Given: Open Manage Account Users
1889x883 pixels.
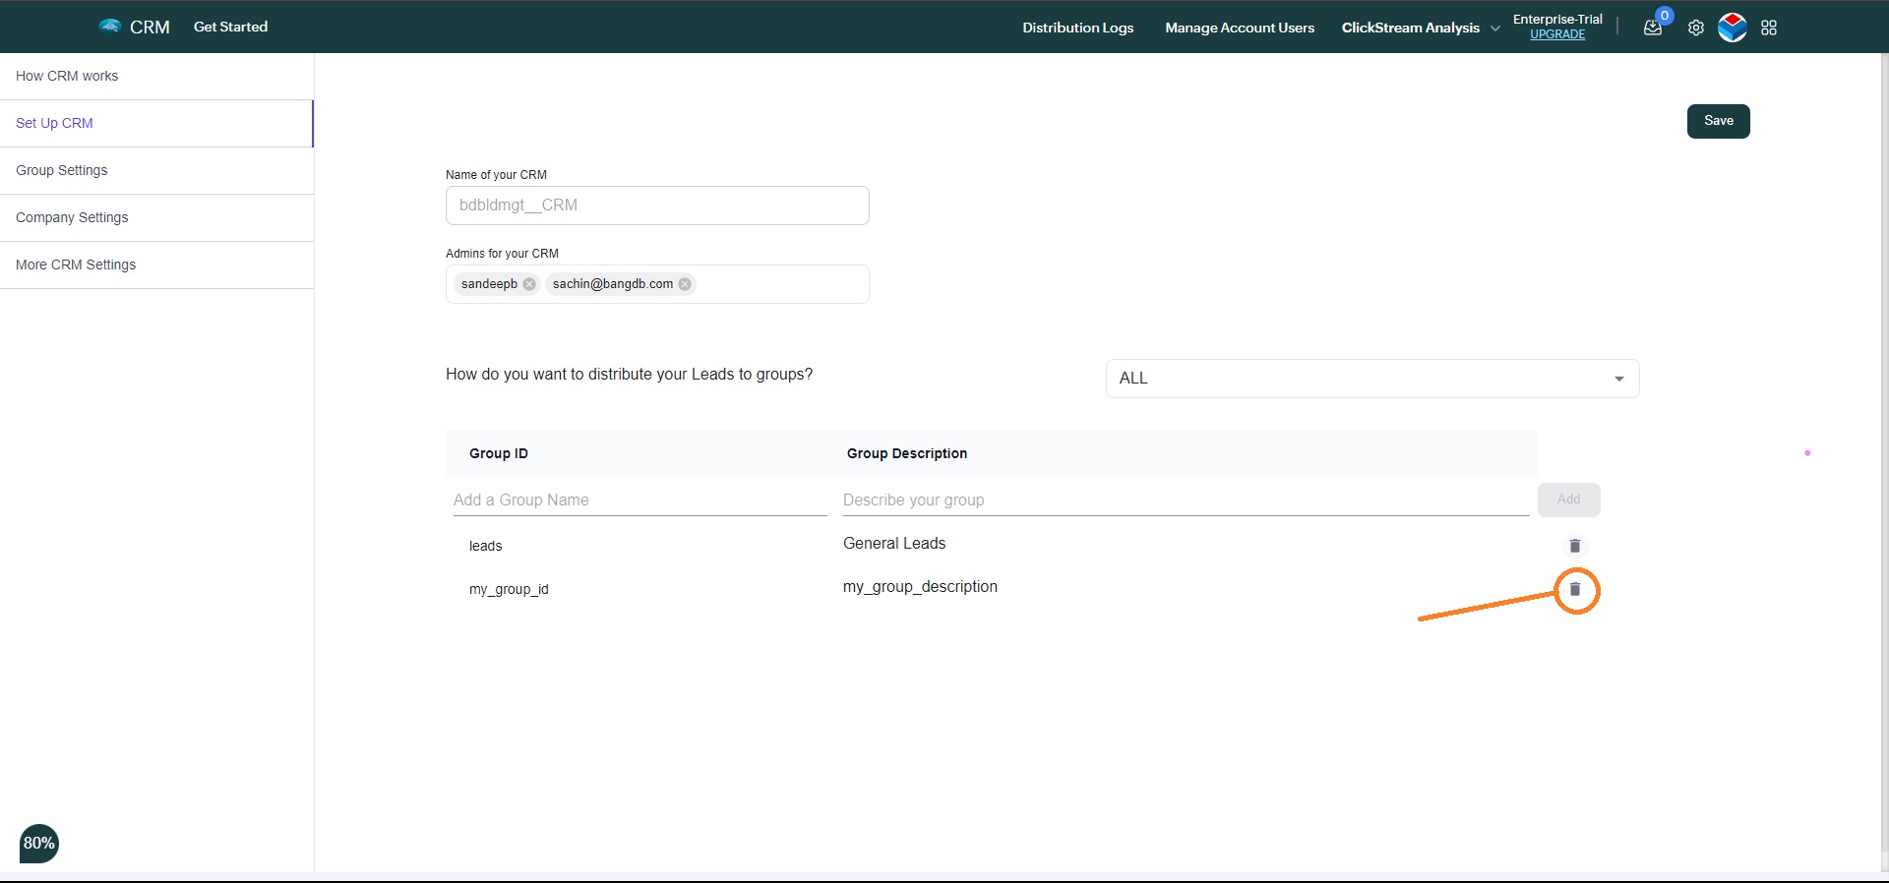Looking at the screenshot, I should [1240, 28].
